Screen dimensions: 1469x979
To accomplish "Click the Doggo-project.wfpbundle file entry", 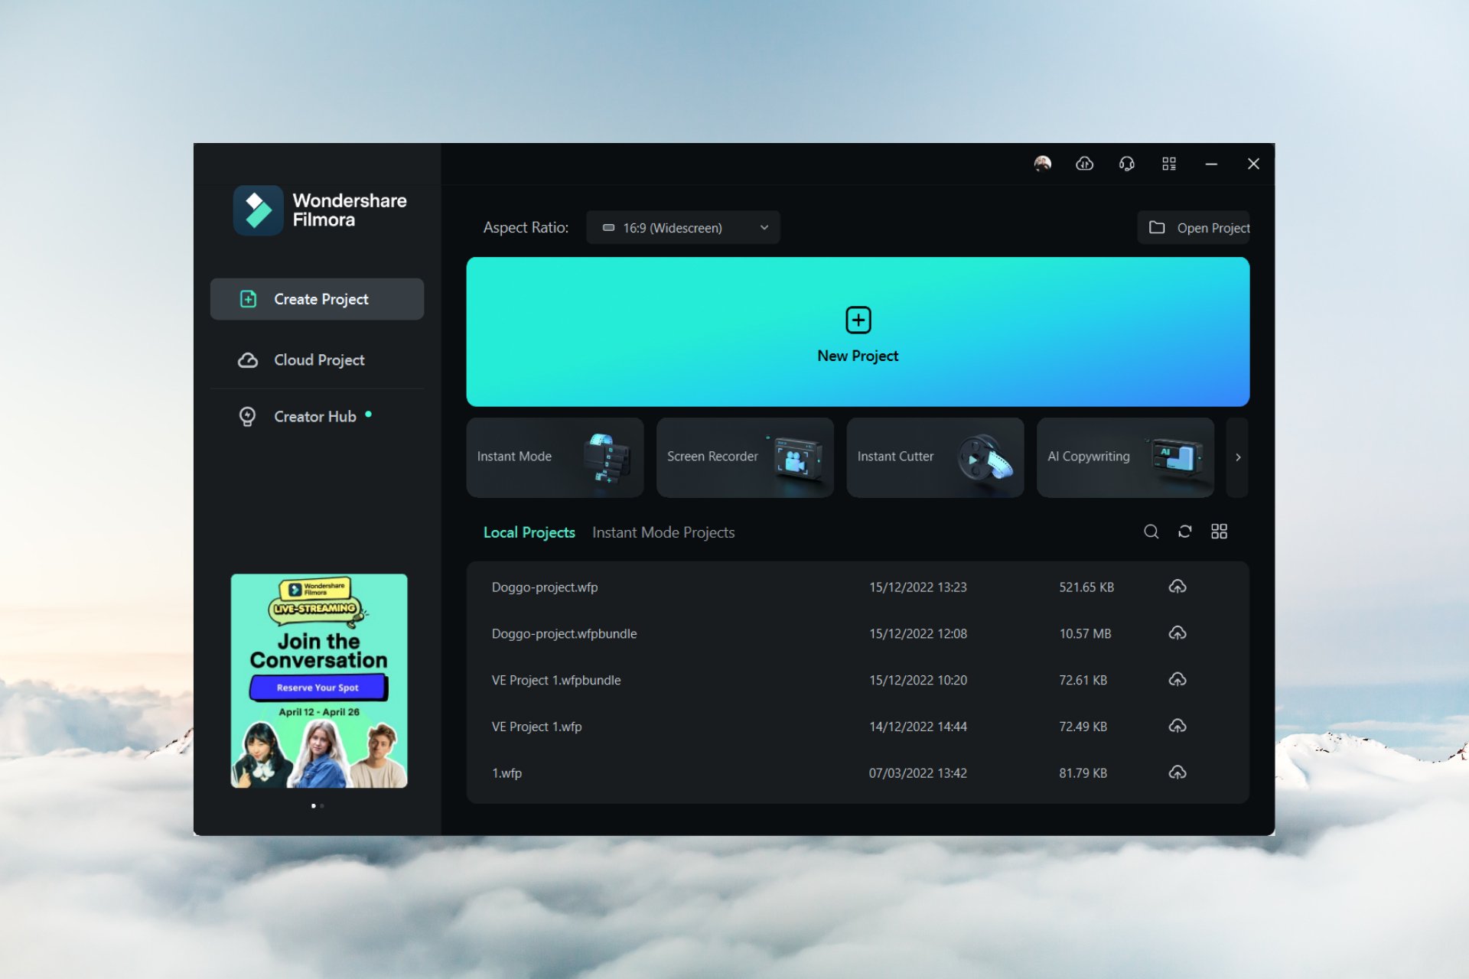I will coord(563,633).
